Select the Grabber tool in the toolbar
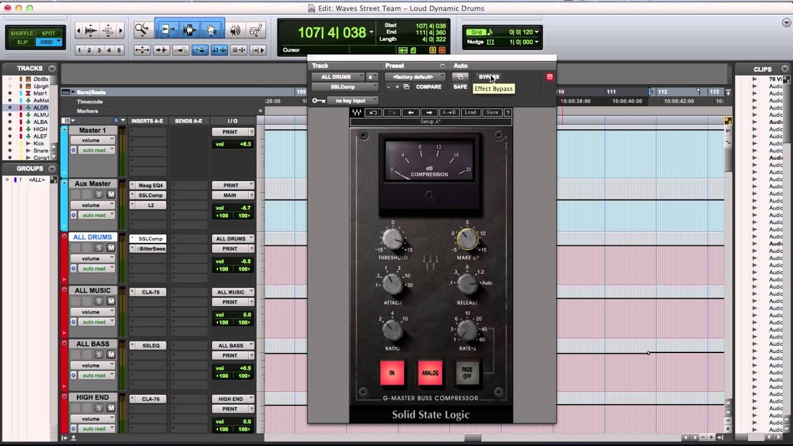 212,30
